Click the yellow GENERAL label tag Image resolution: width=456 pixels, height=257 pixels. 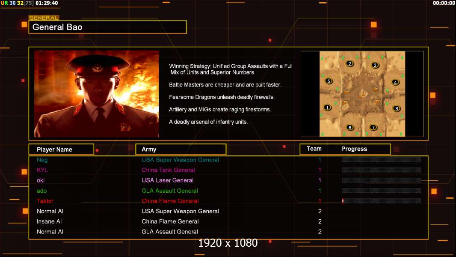[44, 18]
